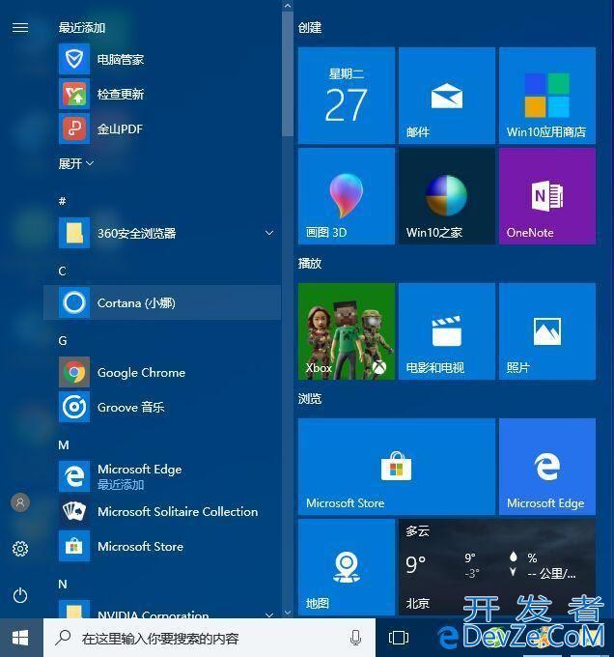Image resolution: width=614 pixels, height=657 pixels.
Task: Click the taskbar search input box
Action: click(209, 638)
